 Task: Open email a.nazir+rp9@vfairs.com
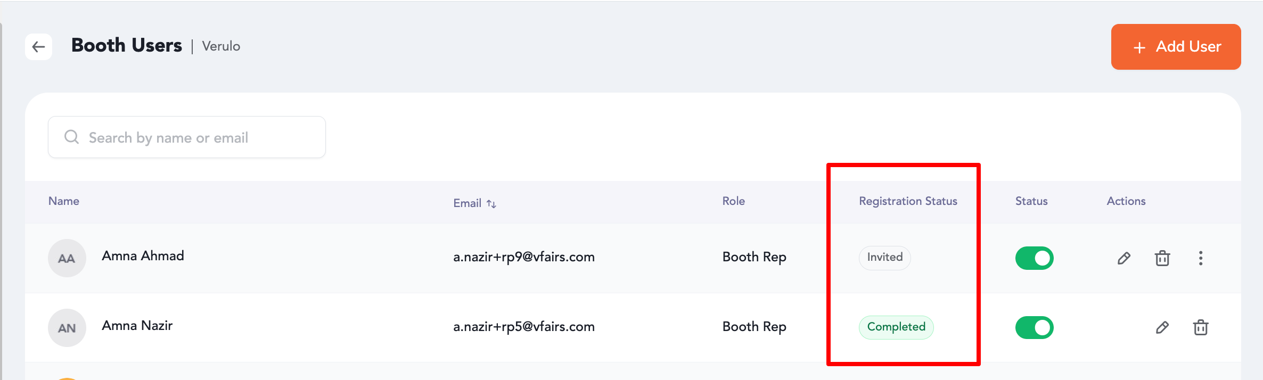523,257
